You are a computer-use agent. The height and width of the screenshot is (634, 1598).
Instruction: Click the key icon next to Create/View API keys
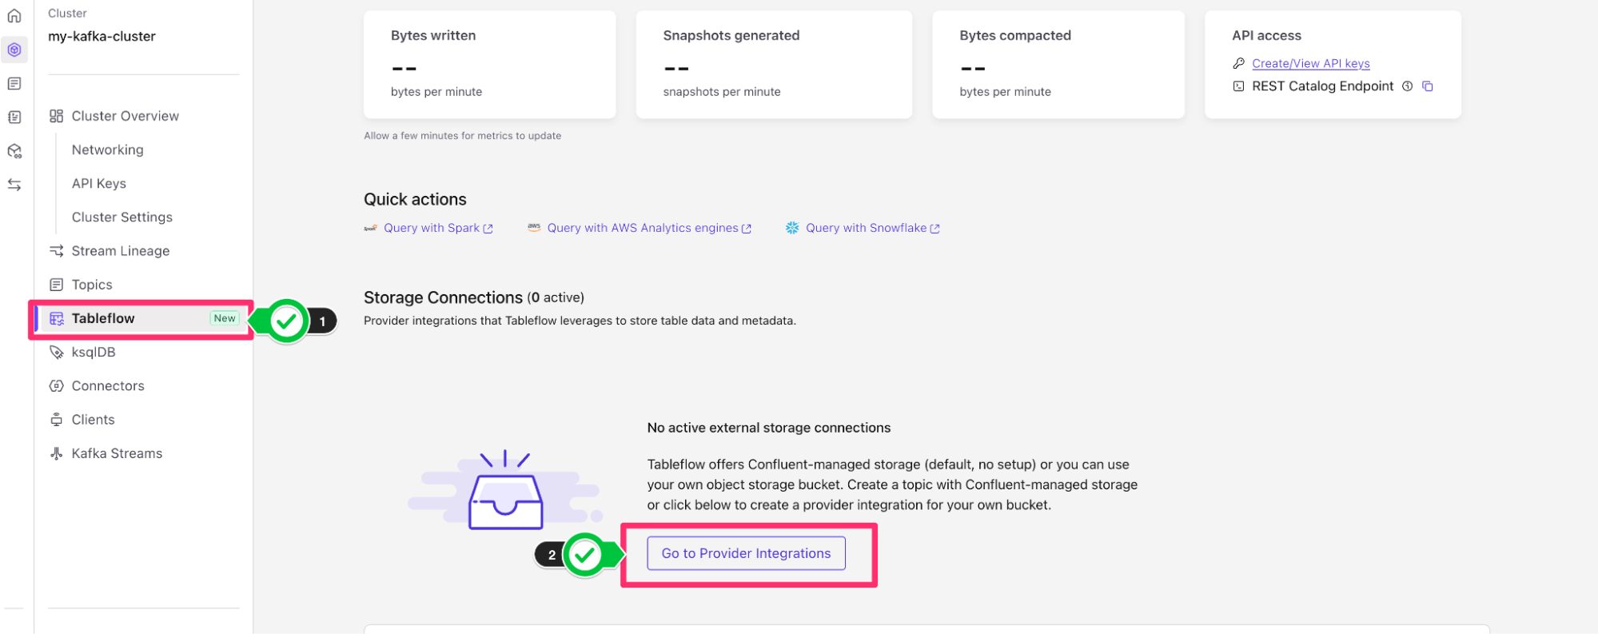(x=1238, y=63)
